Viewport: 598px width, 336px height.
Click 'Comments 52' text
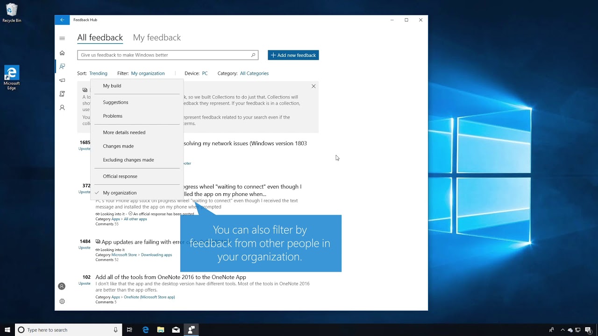(x=107, y=259)
